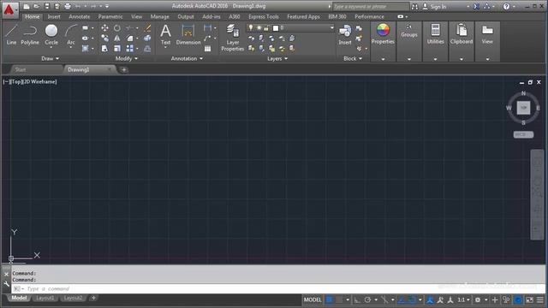Toggle Clean Screen icon in status bar
This screenshot has height=308, width=548.
click(529, 299)
